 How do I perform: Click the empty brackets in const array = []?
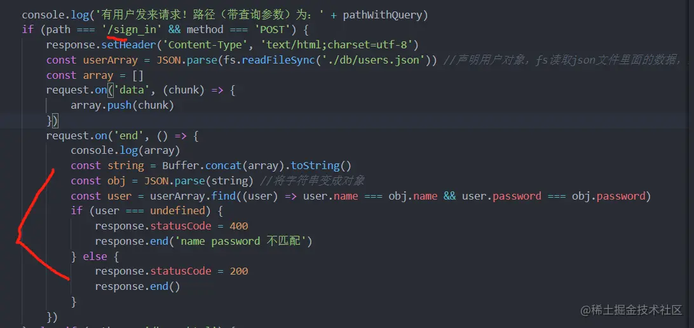coord(138,75)
